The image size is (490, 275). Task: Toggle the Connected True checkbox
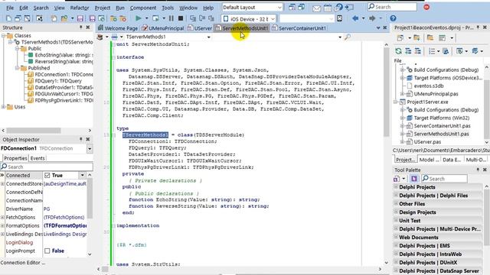[47, 175]
